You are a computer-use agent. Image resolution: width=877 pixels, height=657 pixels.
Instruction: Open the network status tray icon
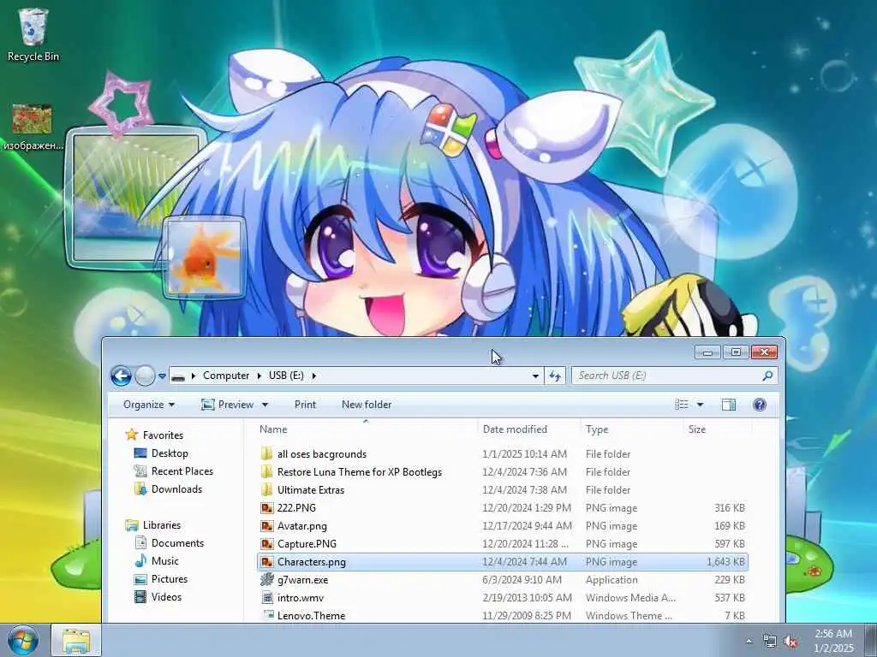[x=770, y=642]
